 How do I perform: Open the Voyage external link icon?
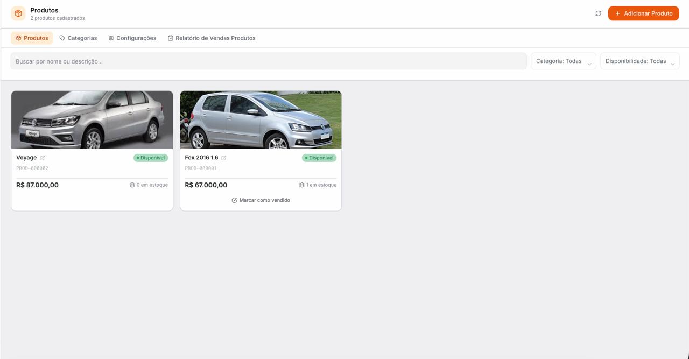tap(43, 158)
